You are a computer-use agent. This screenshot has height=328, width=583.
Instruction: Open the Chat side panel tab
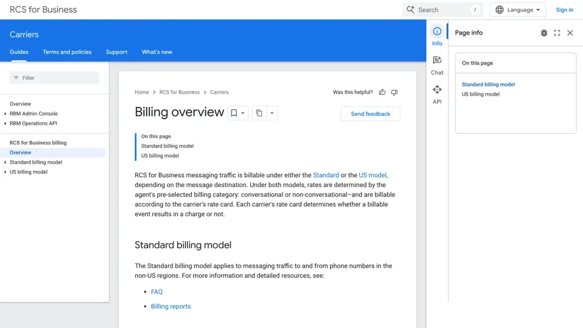coord(437,66)
